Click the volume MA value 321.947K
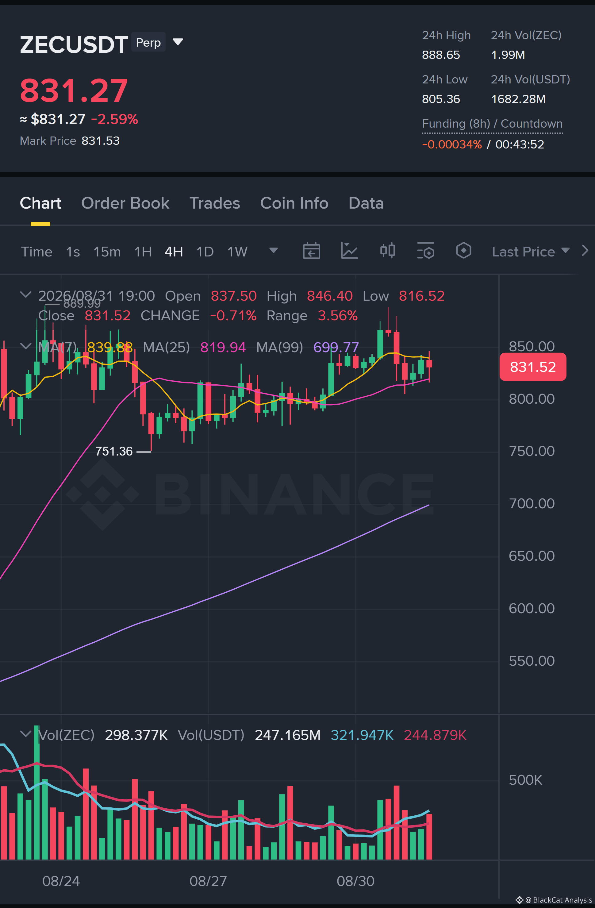The height and width of the screenshot is (908, 595). pyautogui.click(x=362, y=735)
